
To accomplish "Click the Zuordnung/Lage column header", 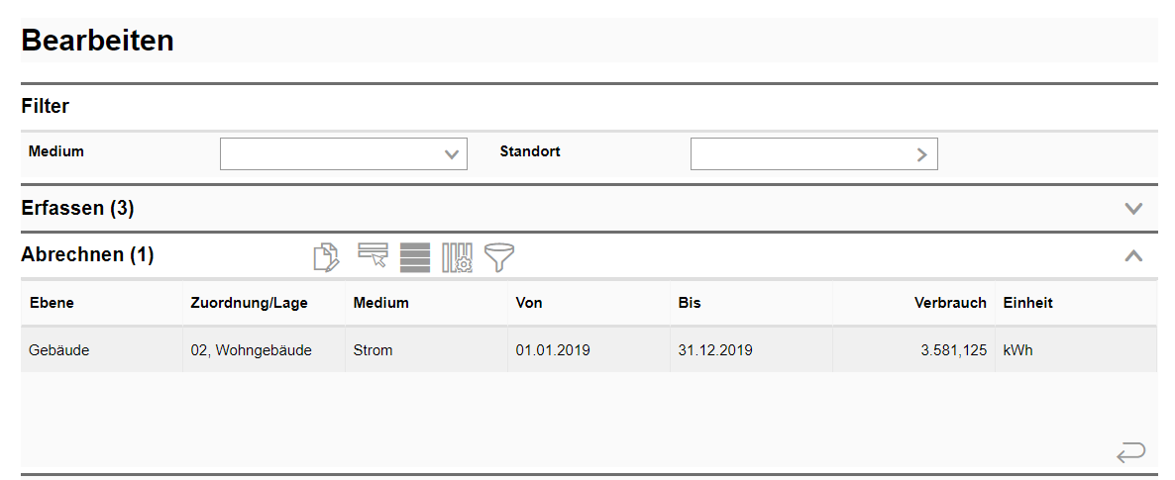I will coord(249,303).
